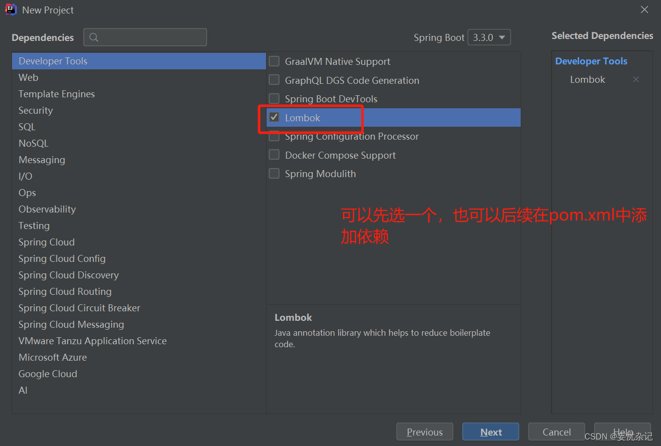Proceed with the Next button

[x=491, y=432]
